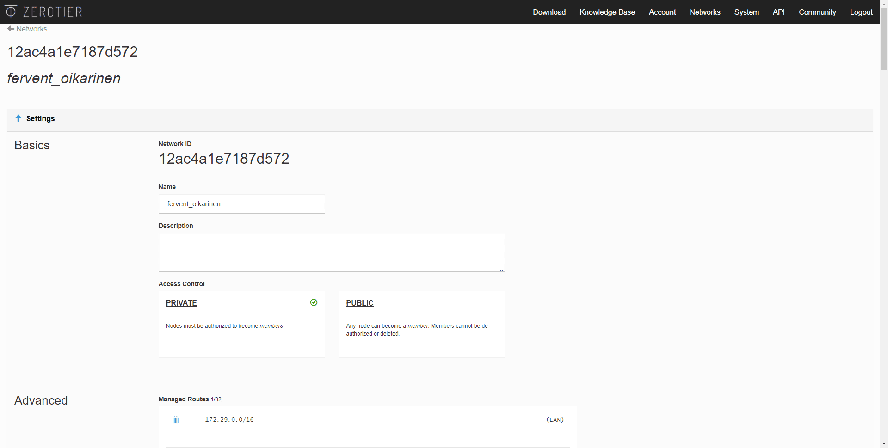This screenshot has width=888, height=448.
Task: Visit the Community link
Action: click(x=817, y=12)
